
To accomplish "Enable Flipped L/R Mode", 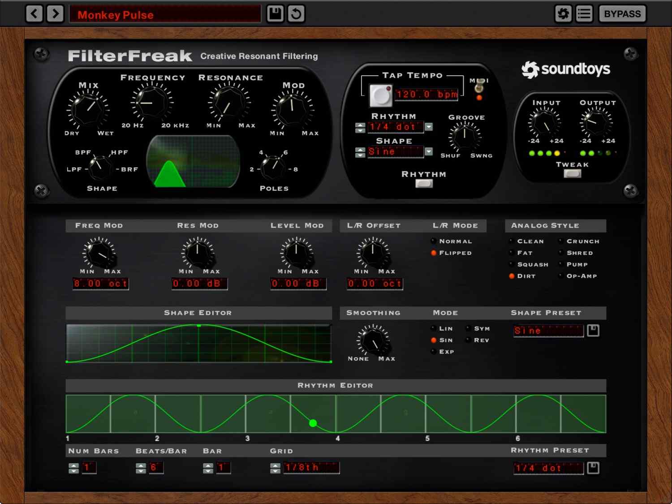I will click(x=434, y=253).
